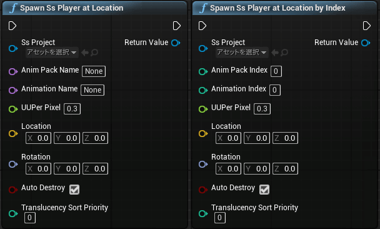Click Auto Destroy boolean pin on left node

tap(13, 190)
